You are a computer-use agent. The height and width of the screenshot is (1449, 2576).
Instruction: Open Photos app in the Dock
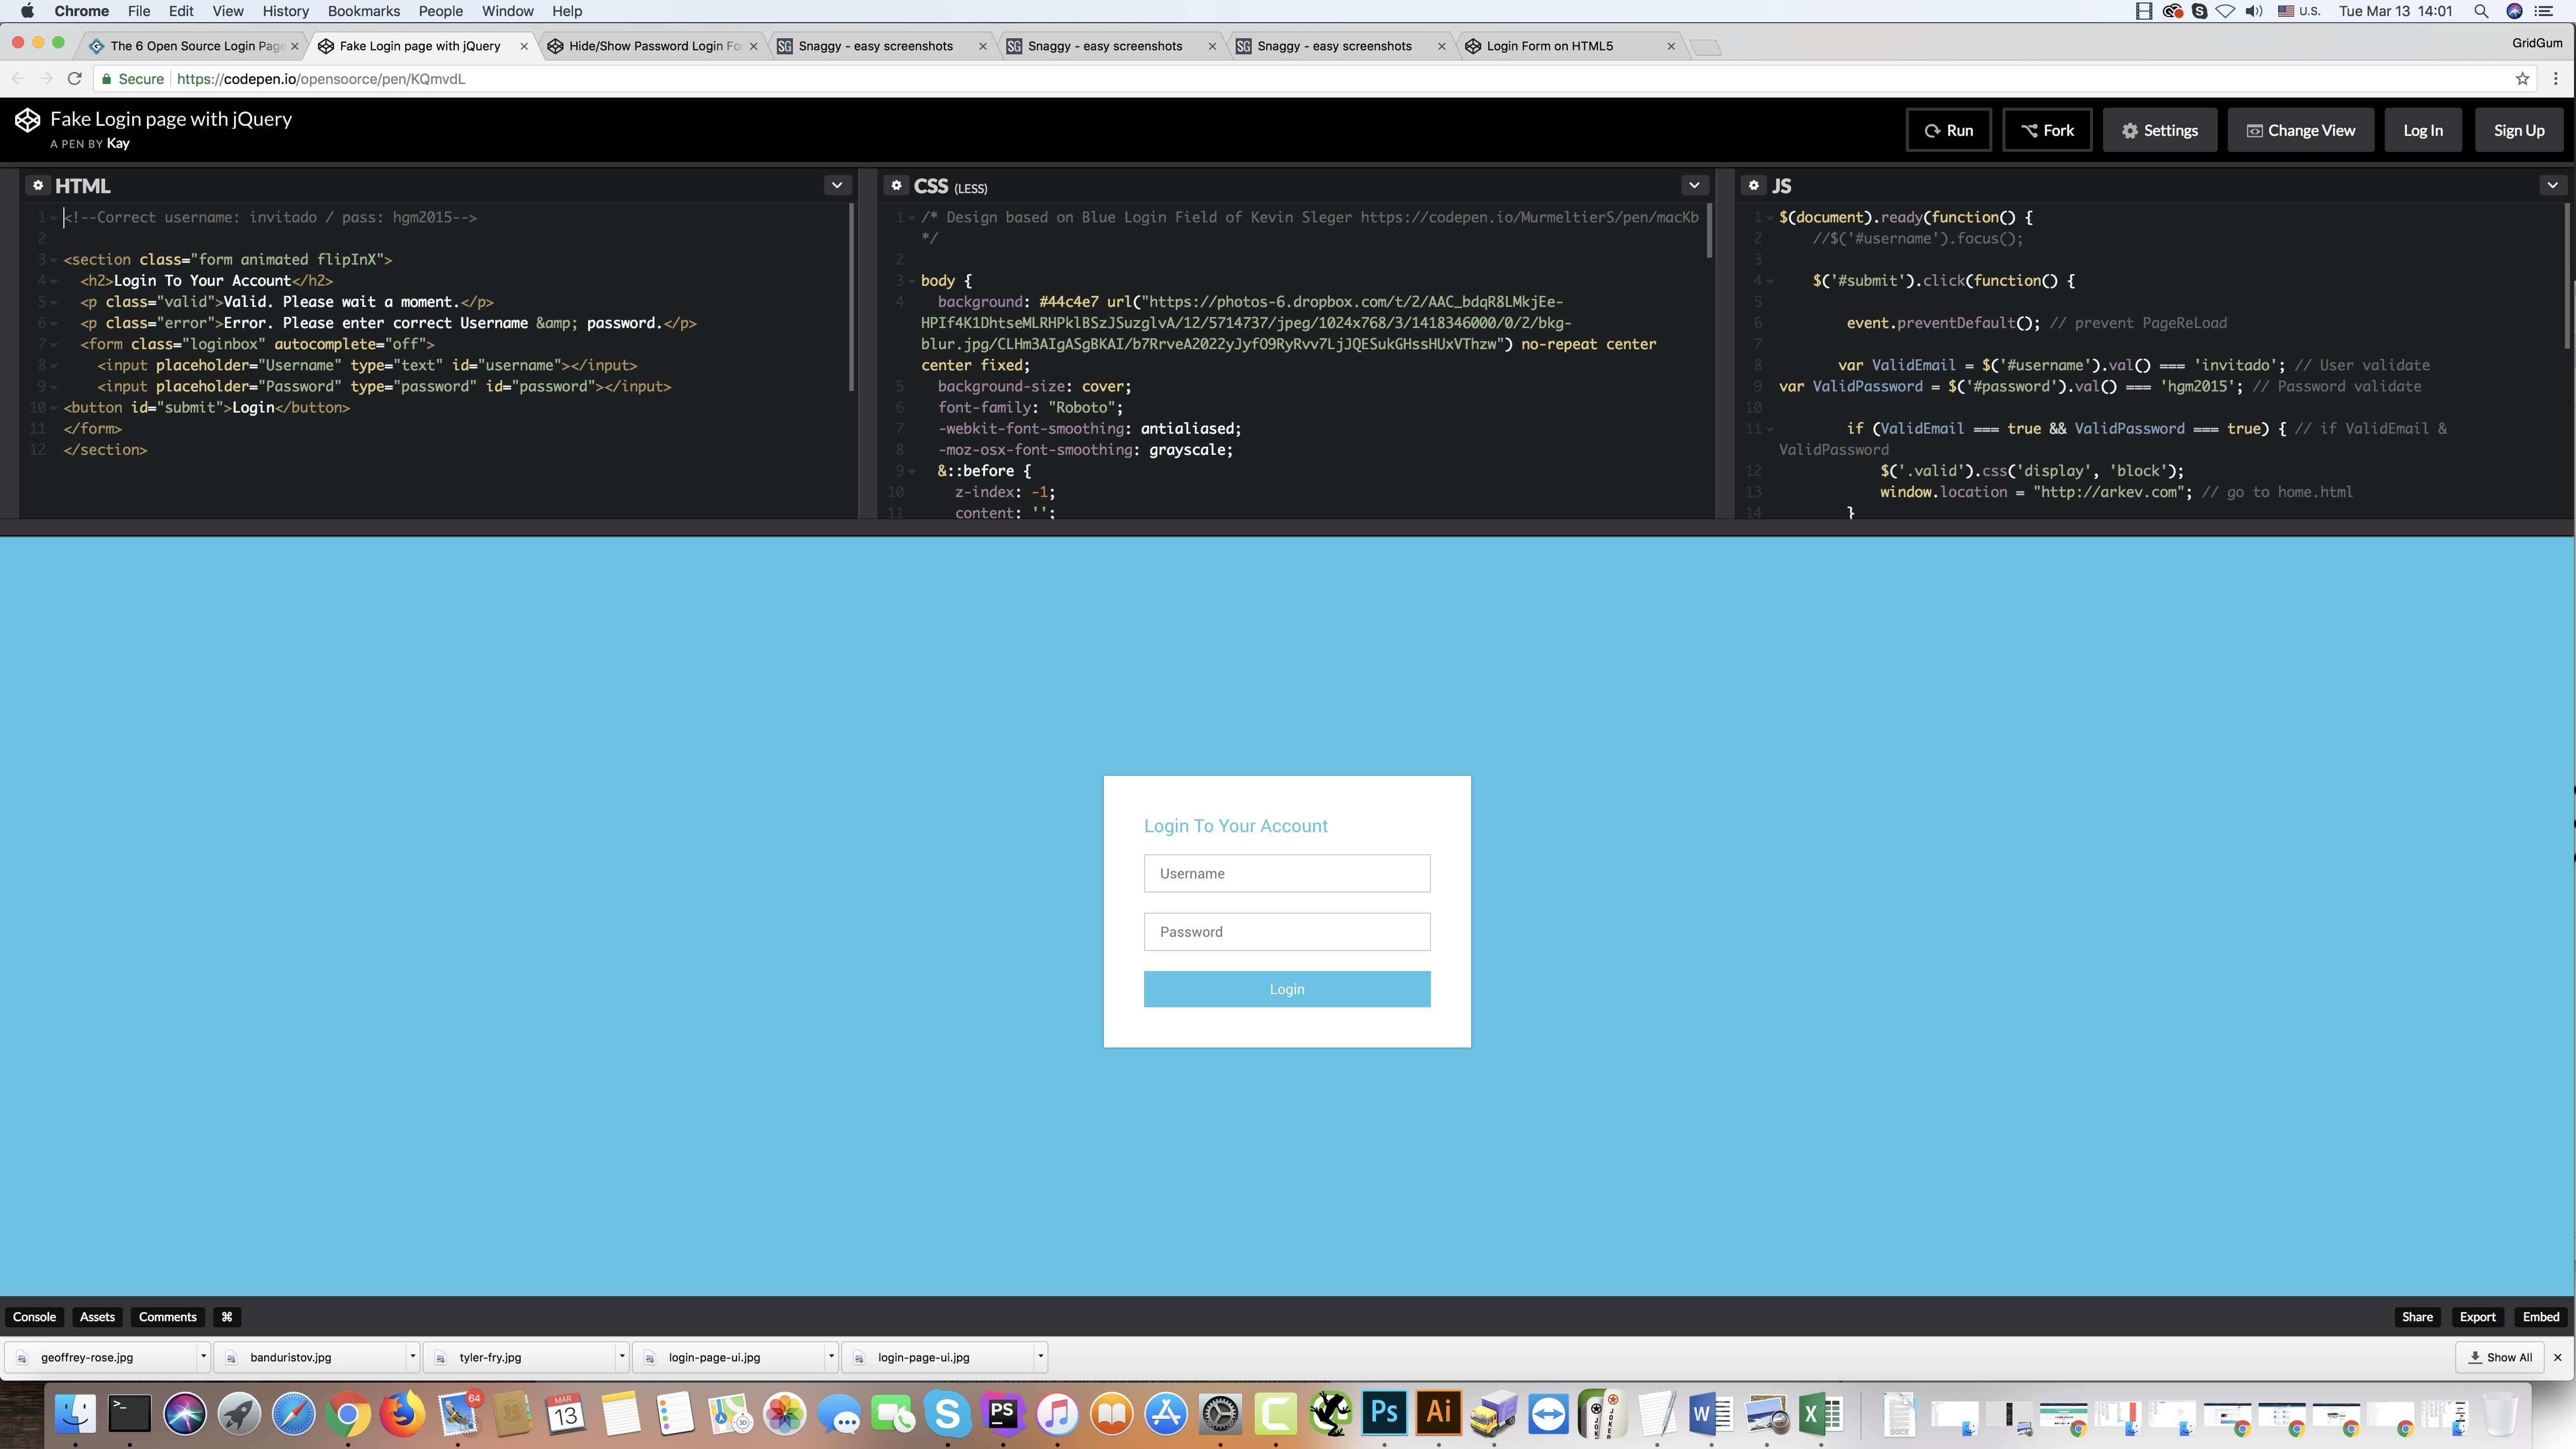tap(785, 1414)
